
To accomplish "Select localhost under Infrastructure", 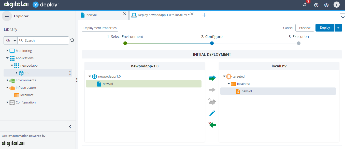I will point(27,95).
